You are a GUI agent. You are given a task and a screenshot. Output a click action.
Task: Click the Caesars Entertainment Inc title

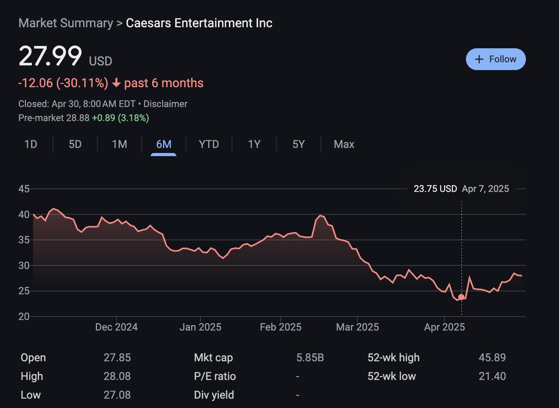point(199,23)
